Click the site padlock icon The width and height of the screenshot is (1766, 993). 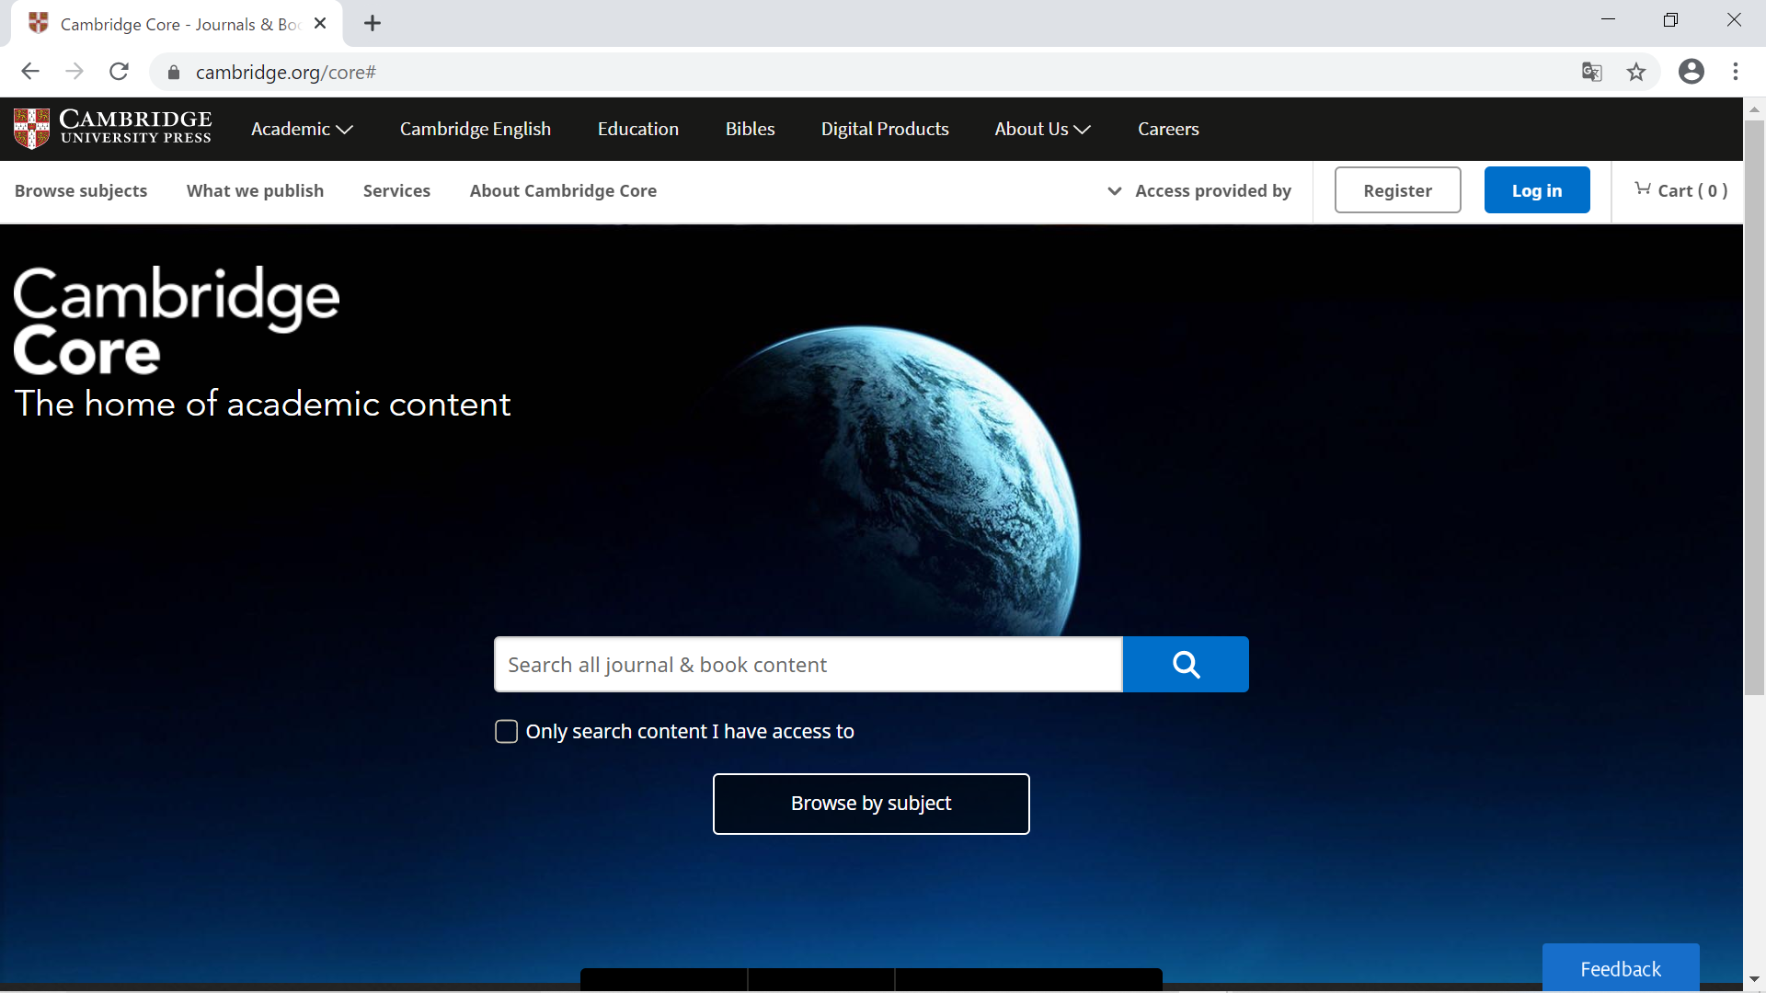point(174,72)
